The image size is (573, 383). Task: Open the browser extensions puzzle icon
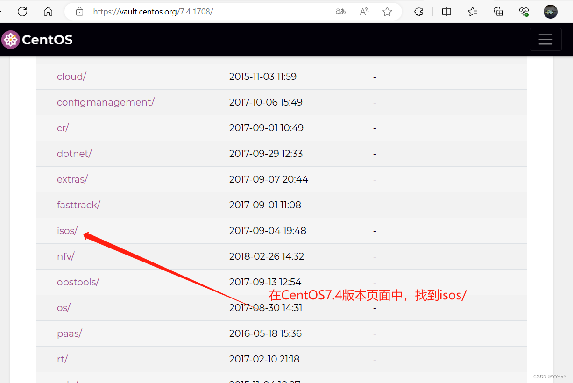point(419,12)
